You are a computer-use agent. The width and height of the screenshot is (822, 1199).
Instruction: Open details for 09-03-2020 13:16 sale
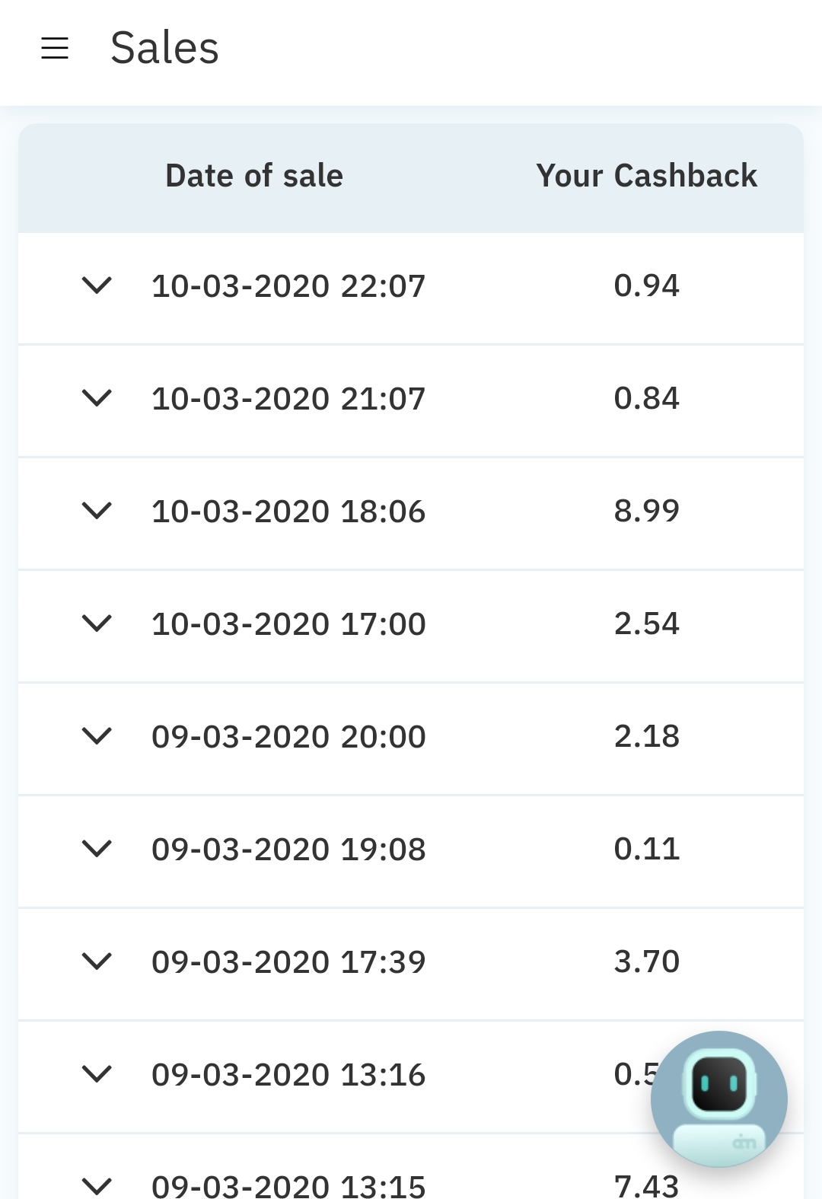point(97,1074)
